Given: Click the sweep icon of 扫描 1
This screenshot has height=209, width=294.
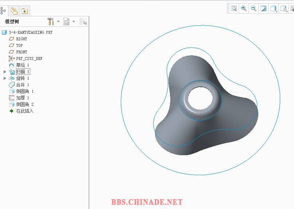Looking at the screenshot, I should click(x=12, y=72).
